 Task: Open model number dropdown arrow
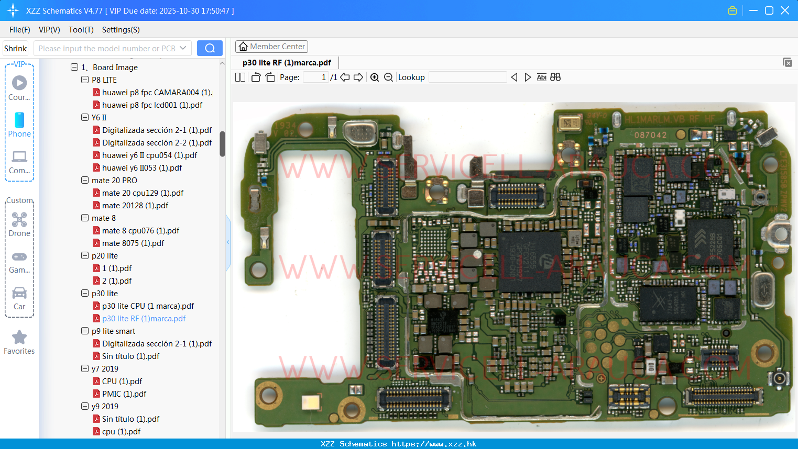click(183, 48)
